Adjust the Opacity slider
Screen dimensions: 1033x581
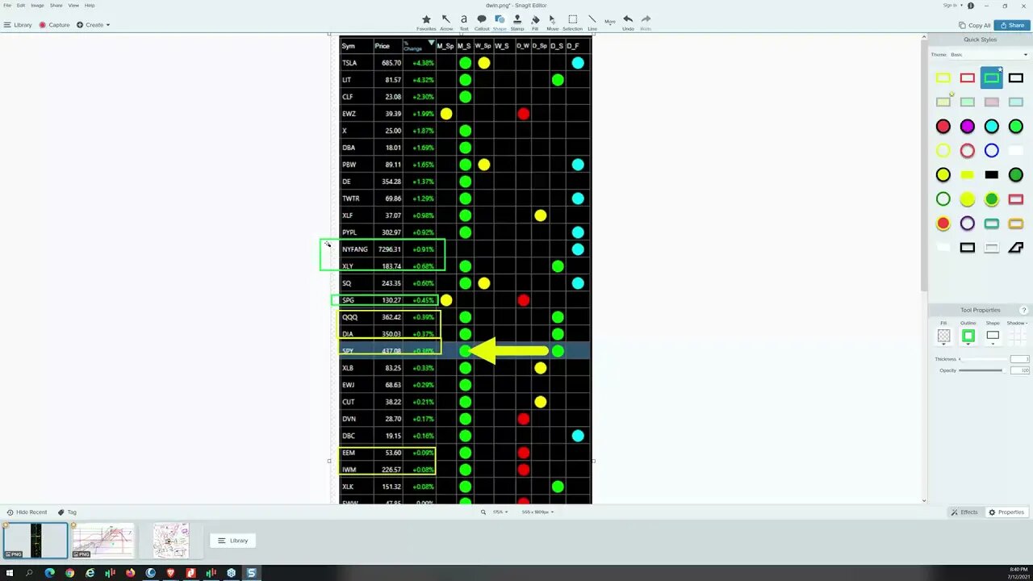click(982, 370)
